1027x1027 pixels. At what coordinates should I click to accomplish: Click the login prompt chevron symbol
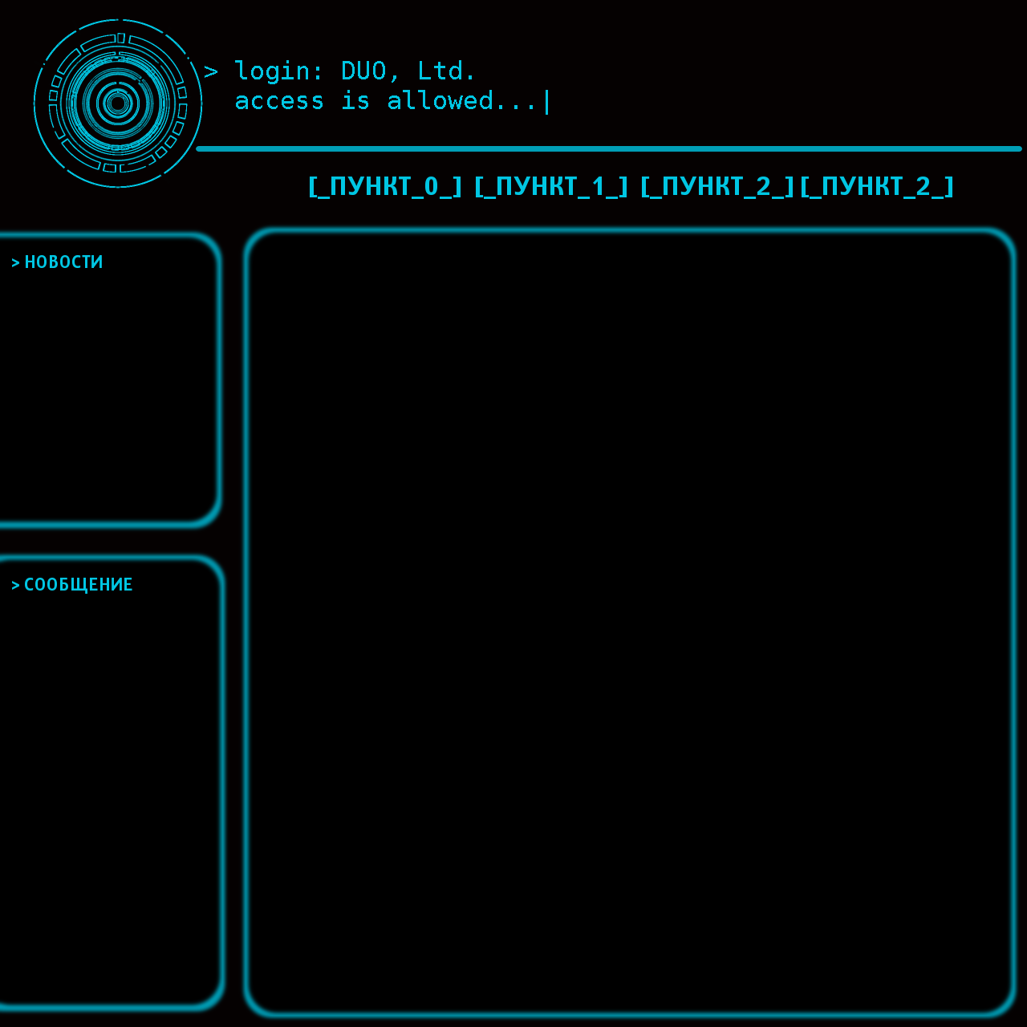point(211,72)
